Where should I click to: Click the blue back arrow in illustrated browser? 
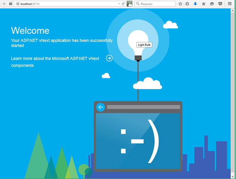[100, 107]
